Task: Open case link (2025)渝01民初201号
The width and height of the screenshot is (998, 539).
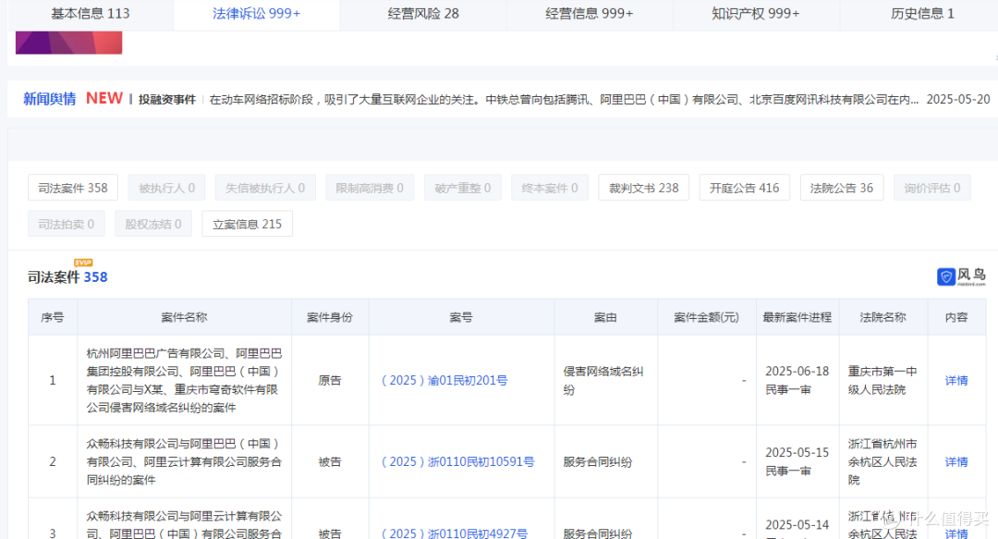Action: click(x=444, y=380)
